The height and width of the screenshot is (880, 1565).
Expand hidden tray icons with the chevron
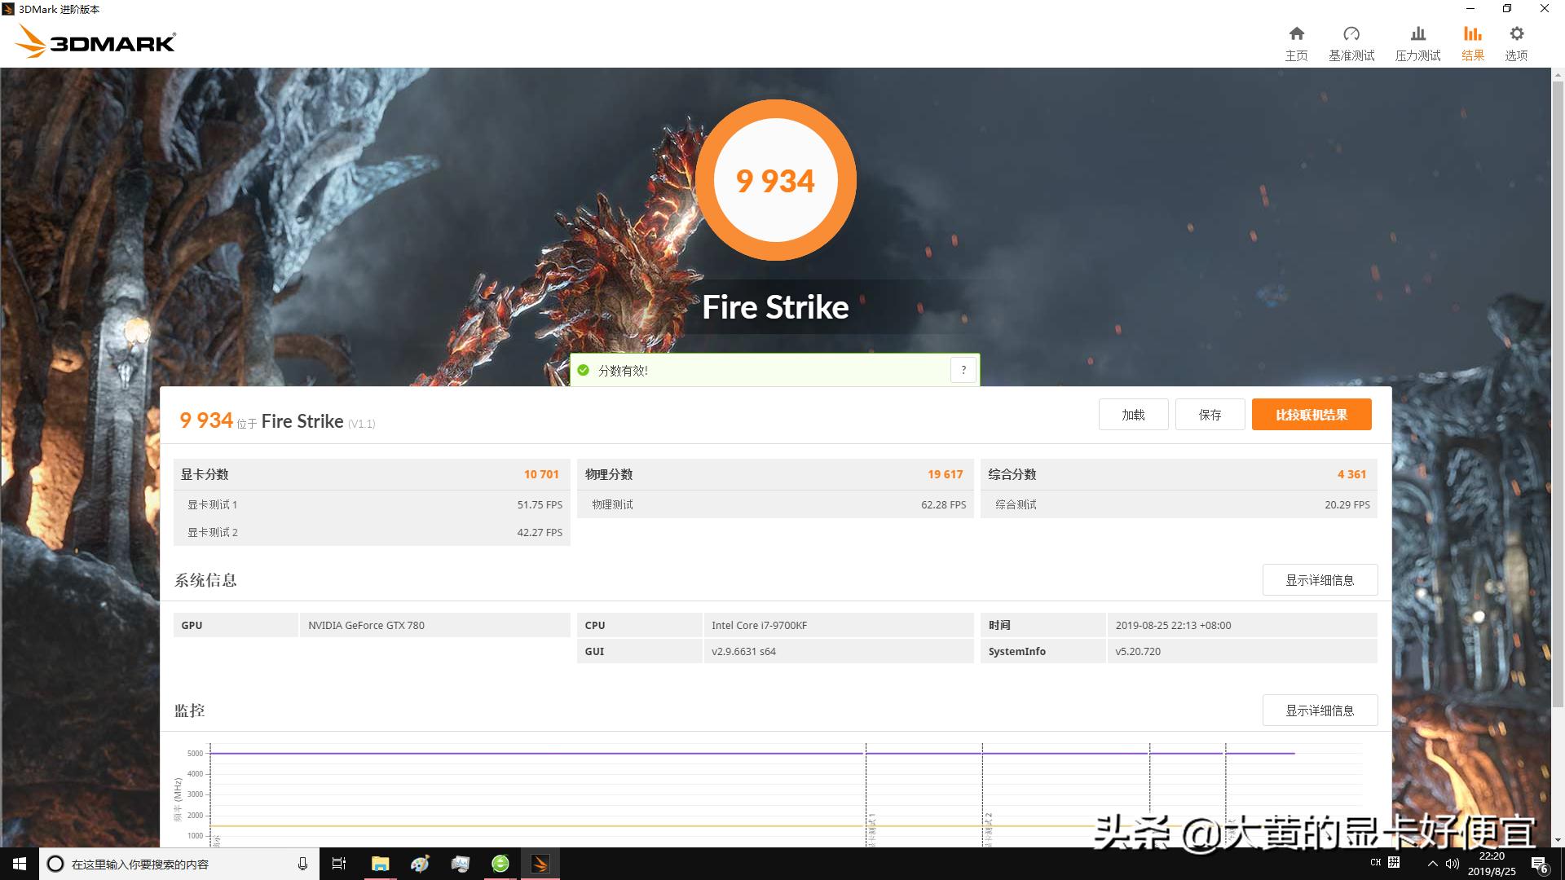click(1432, 864)
